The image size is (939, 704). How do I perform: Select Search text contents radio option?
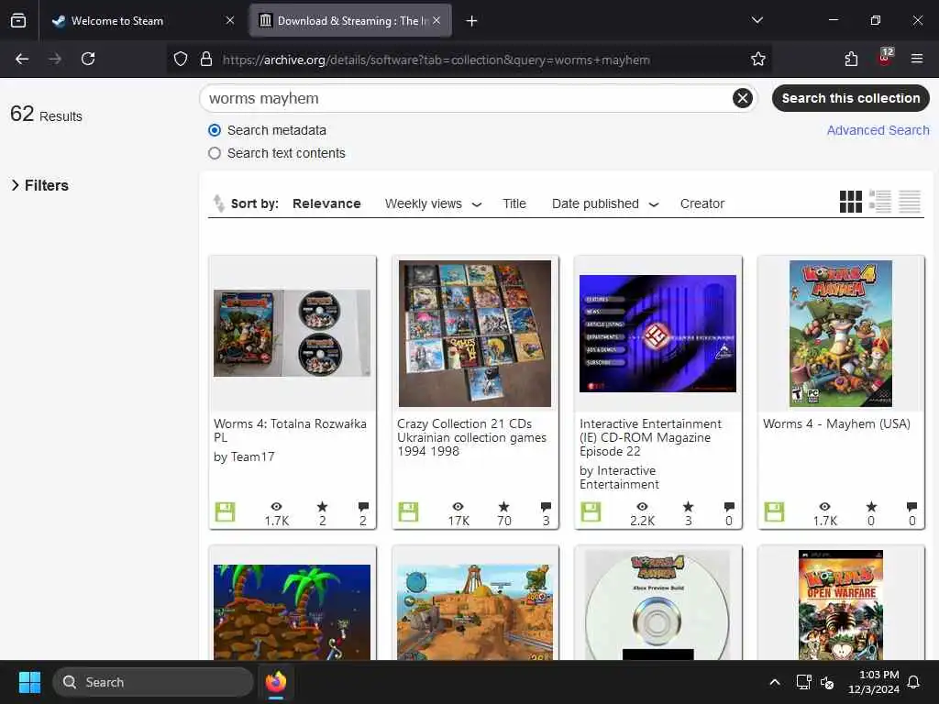pyautogui.click(x=215, y=153)
